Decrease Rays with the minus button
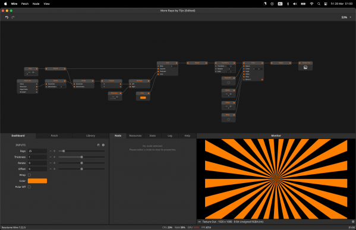This screenshot has height=230, width=356. point(51,151)
